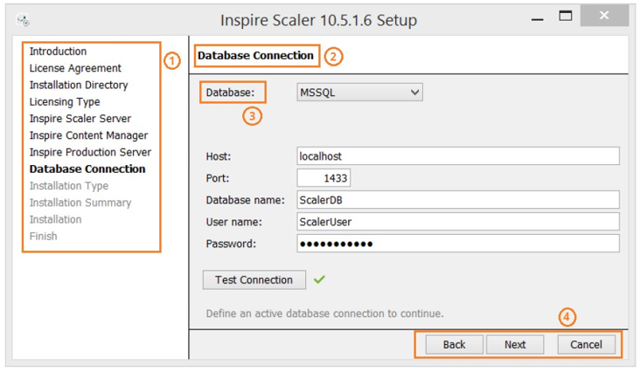The image size is (640, 372).
Task: Click the Back button
Action: tap(455, 345)
